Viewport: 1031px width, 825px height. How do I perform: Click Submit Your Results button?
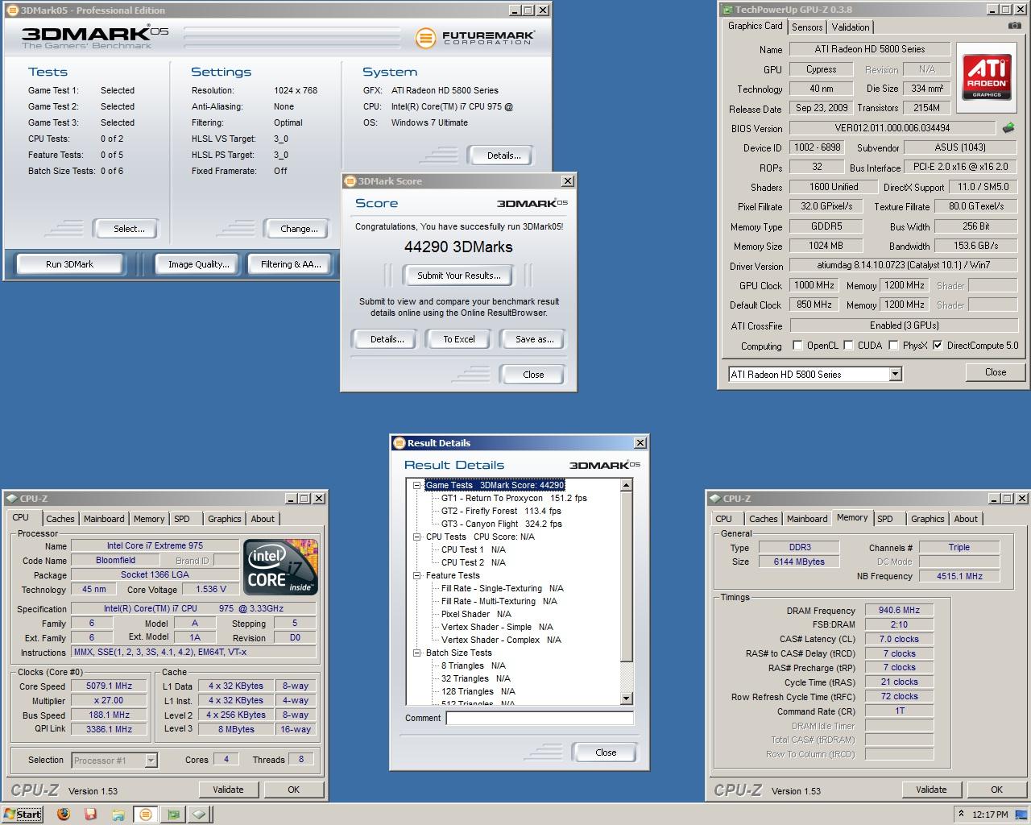click(459, 276)
